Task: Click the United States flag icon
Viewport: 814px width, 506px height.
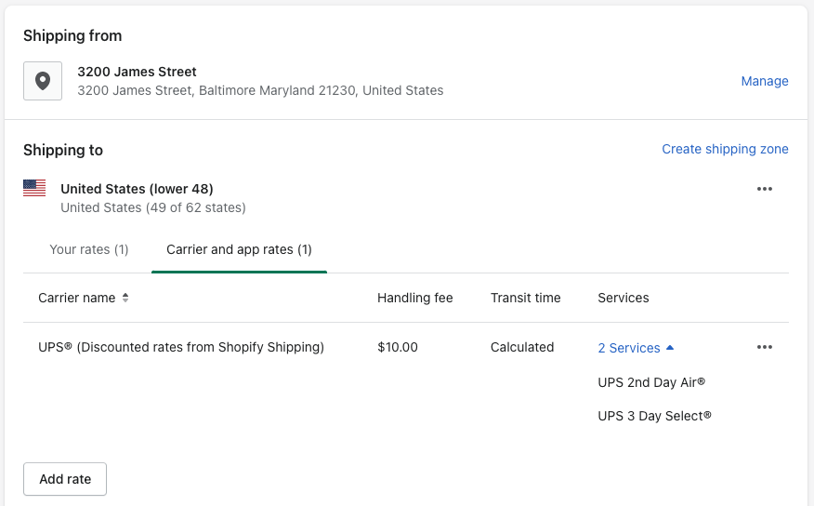Action: [34, 189]
